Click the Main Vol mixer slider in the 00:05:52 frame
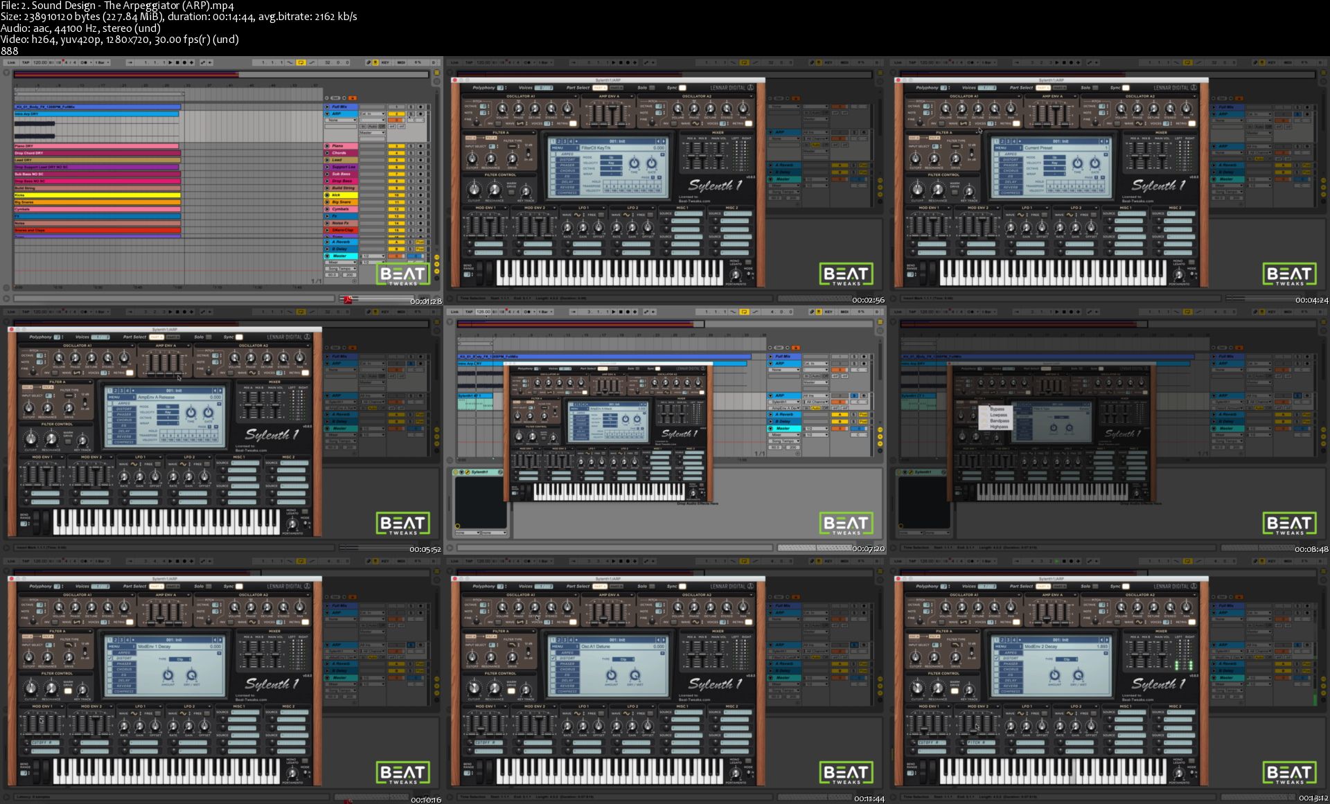1330x804 pixels. click(x=275, y=405)
